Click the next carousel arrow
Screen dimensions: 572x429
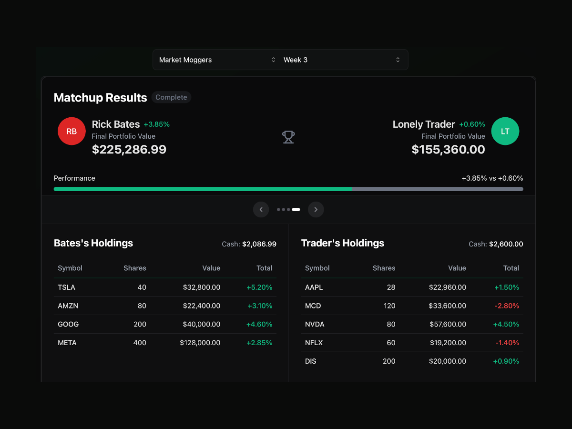click(x=316, y=209)
